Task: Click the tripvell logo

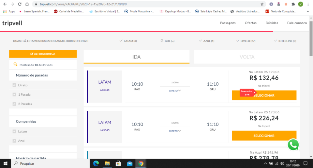Action: (12, 23)
